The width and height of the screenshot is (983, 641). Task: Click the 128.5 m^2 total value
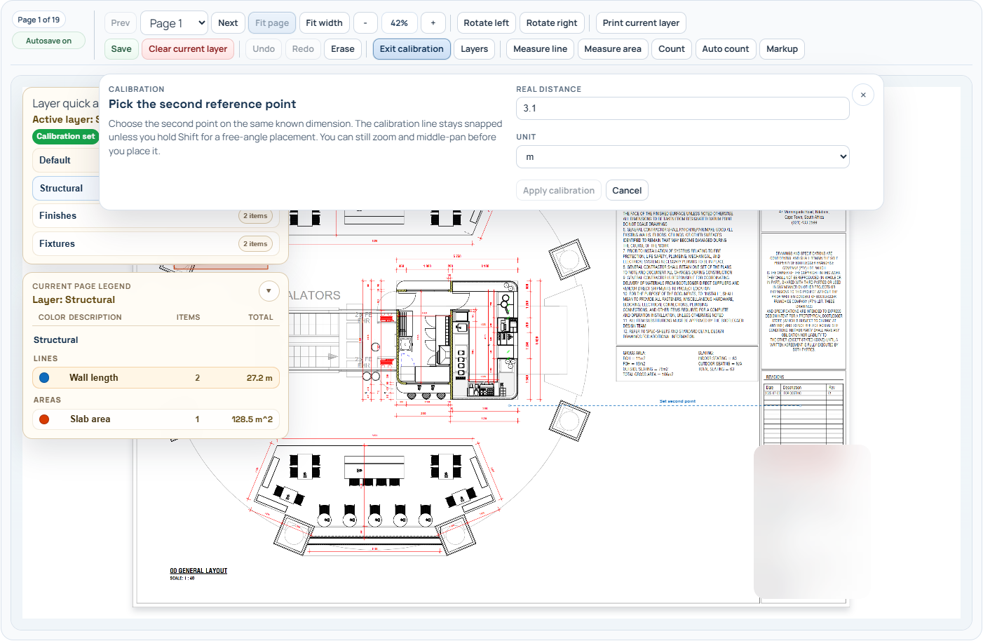tap(252, 419)
